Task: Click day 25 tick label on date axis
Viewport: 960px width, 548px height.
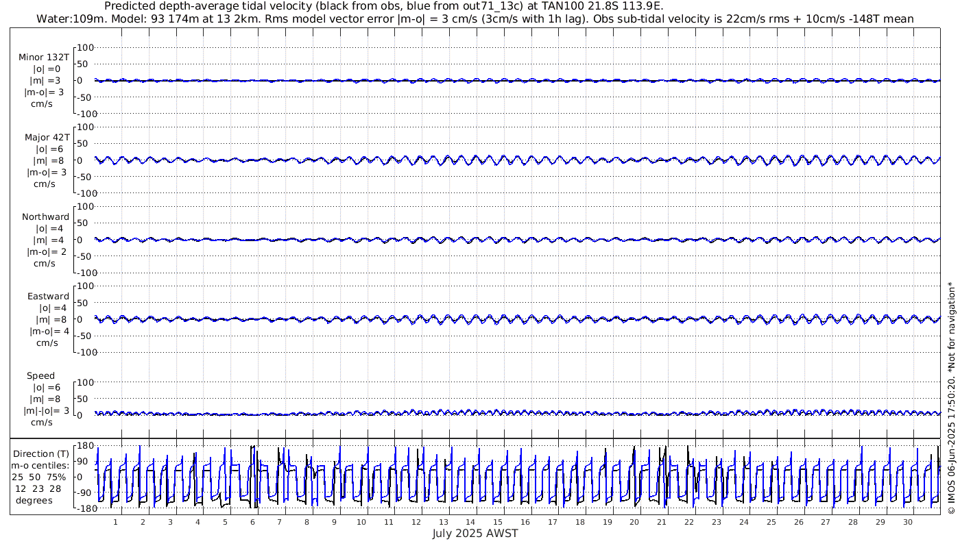Action: (771, 522)
